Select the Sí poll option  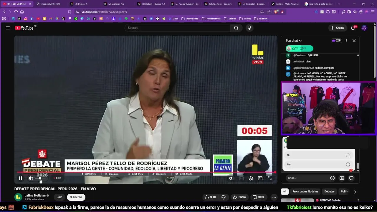coord(319,155)
